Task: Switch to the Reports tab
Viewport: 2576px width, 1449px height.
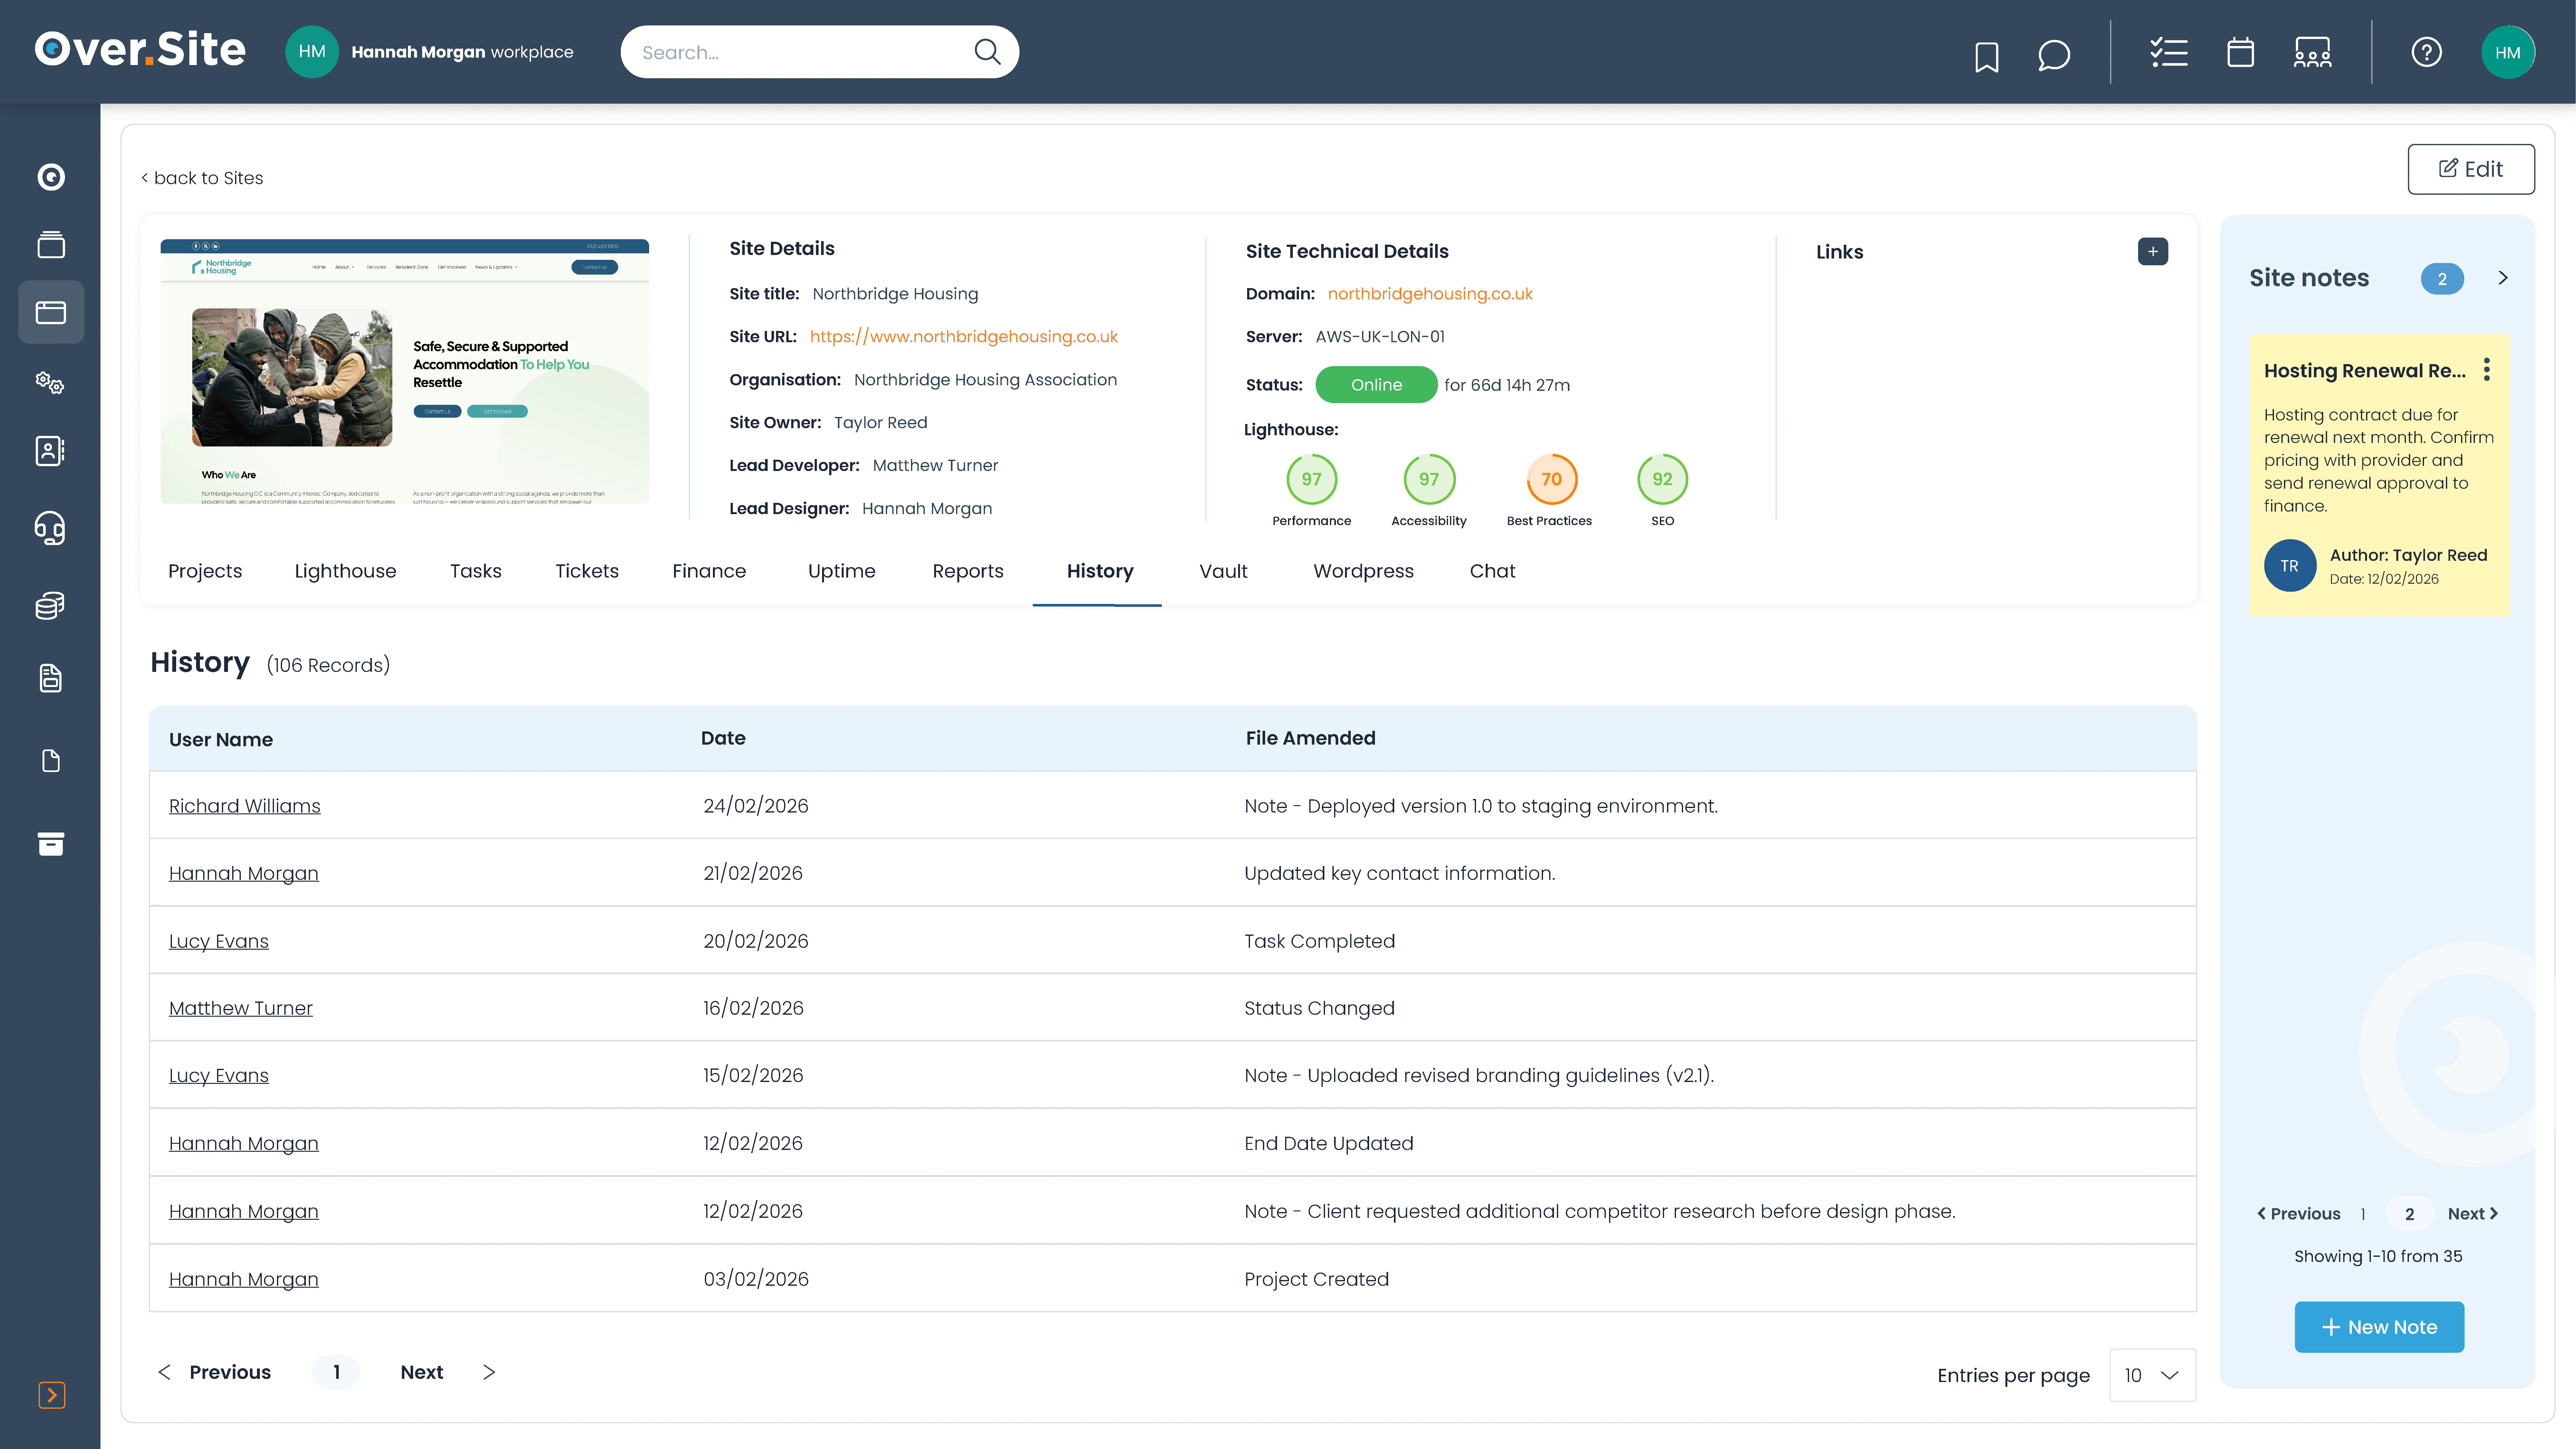Action: tap(968, 571)
